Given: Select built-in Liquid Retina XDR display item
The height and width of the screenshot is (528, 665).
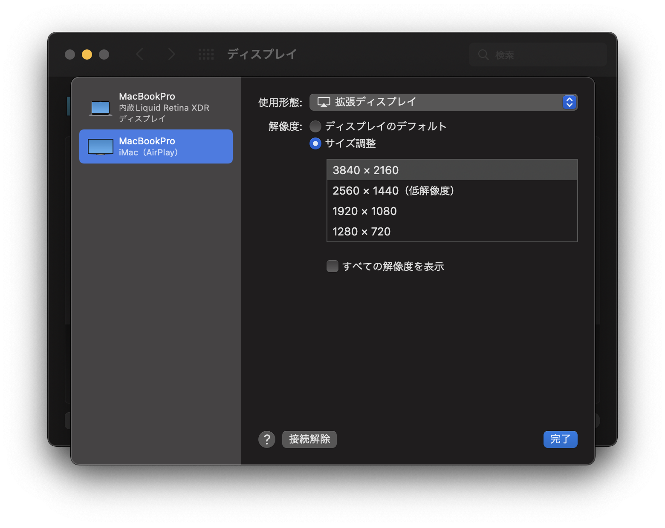Looking at the screenshot, I should 156,107.
